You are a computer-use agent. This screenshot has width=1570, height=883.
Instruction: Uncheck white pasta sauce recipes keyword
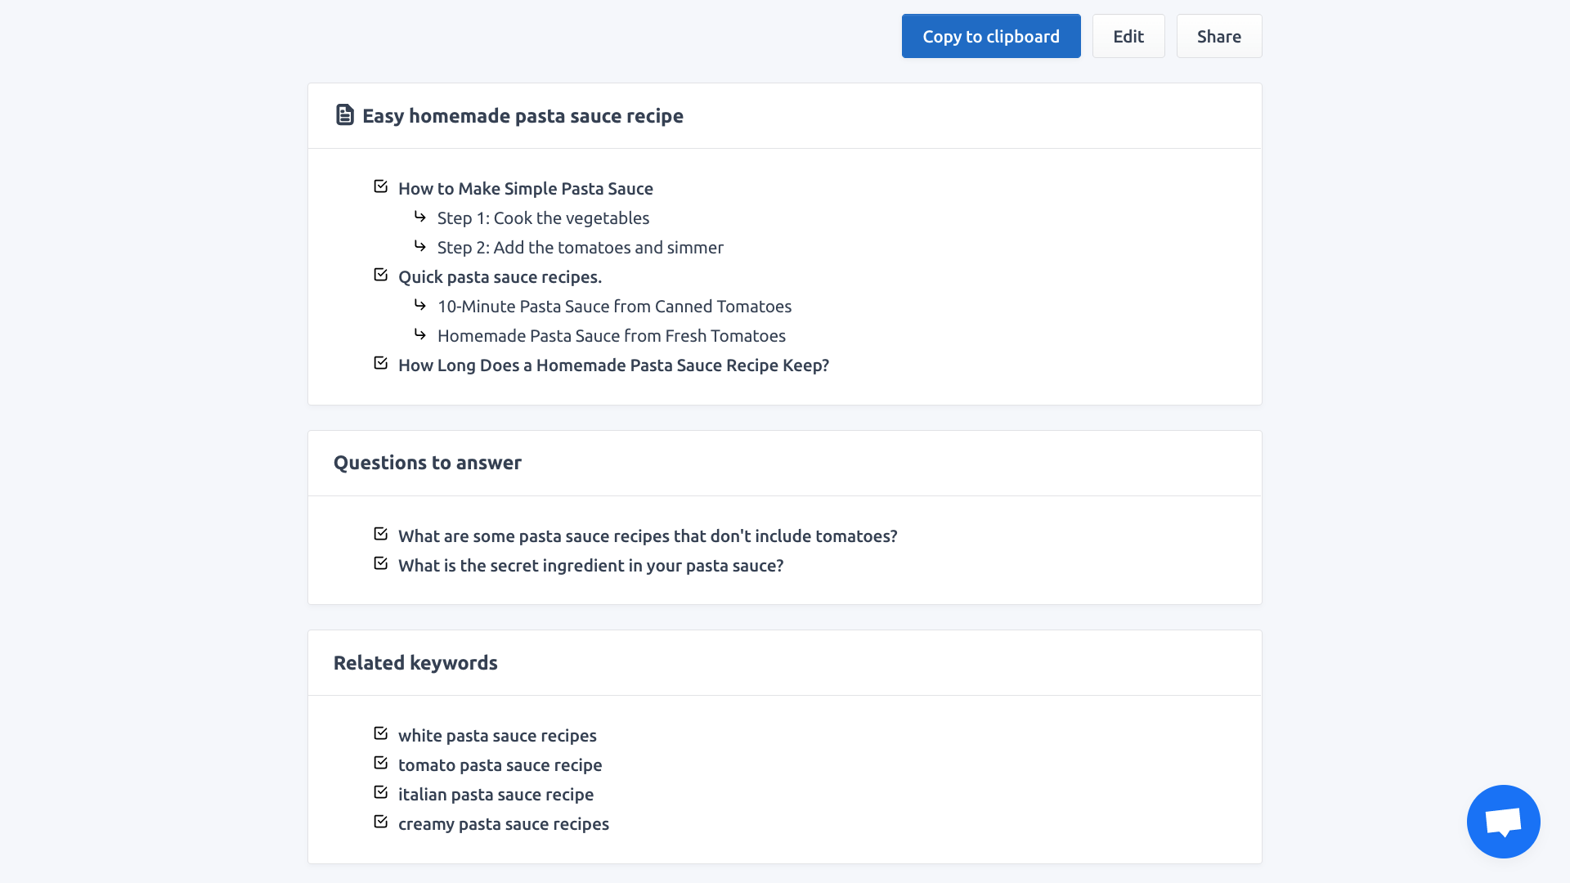(x=380, y=733)
